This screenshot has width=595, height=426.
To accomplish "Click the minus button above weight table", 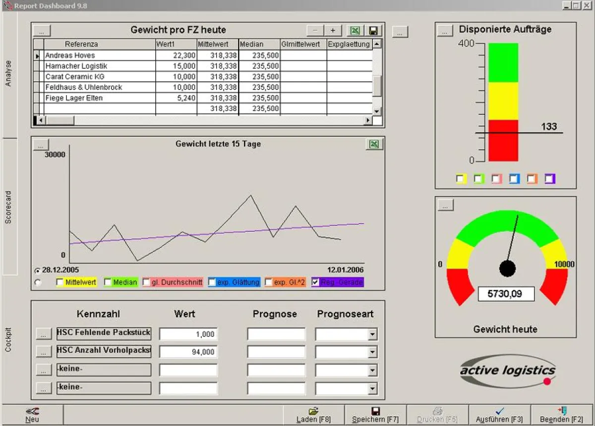I will point(315,31).
